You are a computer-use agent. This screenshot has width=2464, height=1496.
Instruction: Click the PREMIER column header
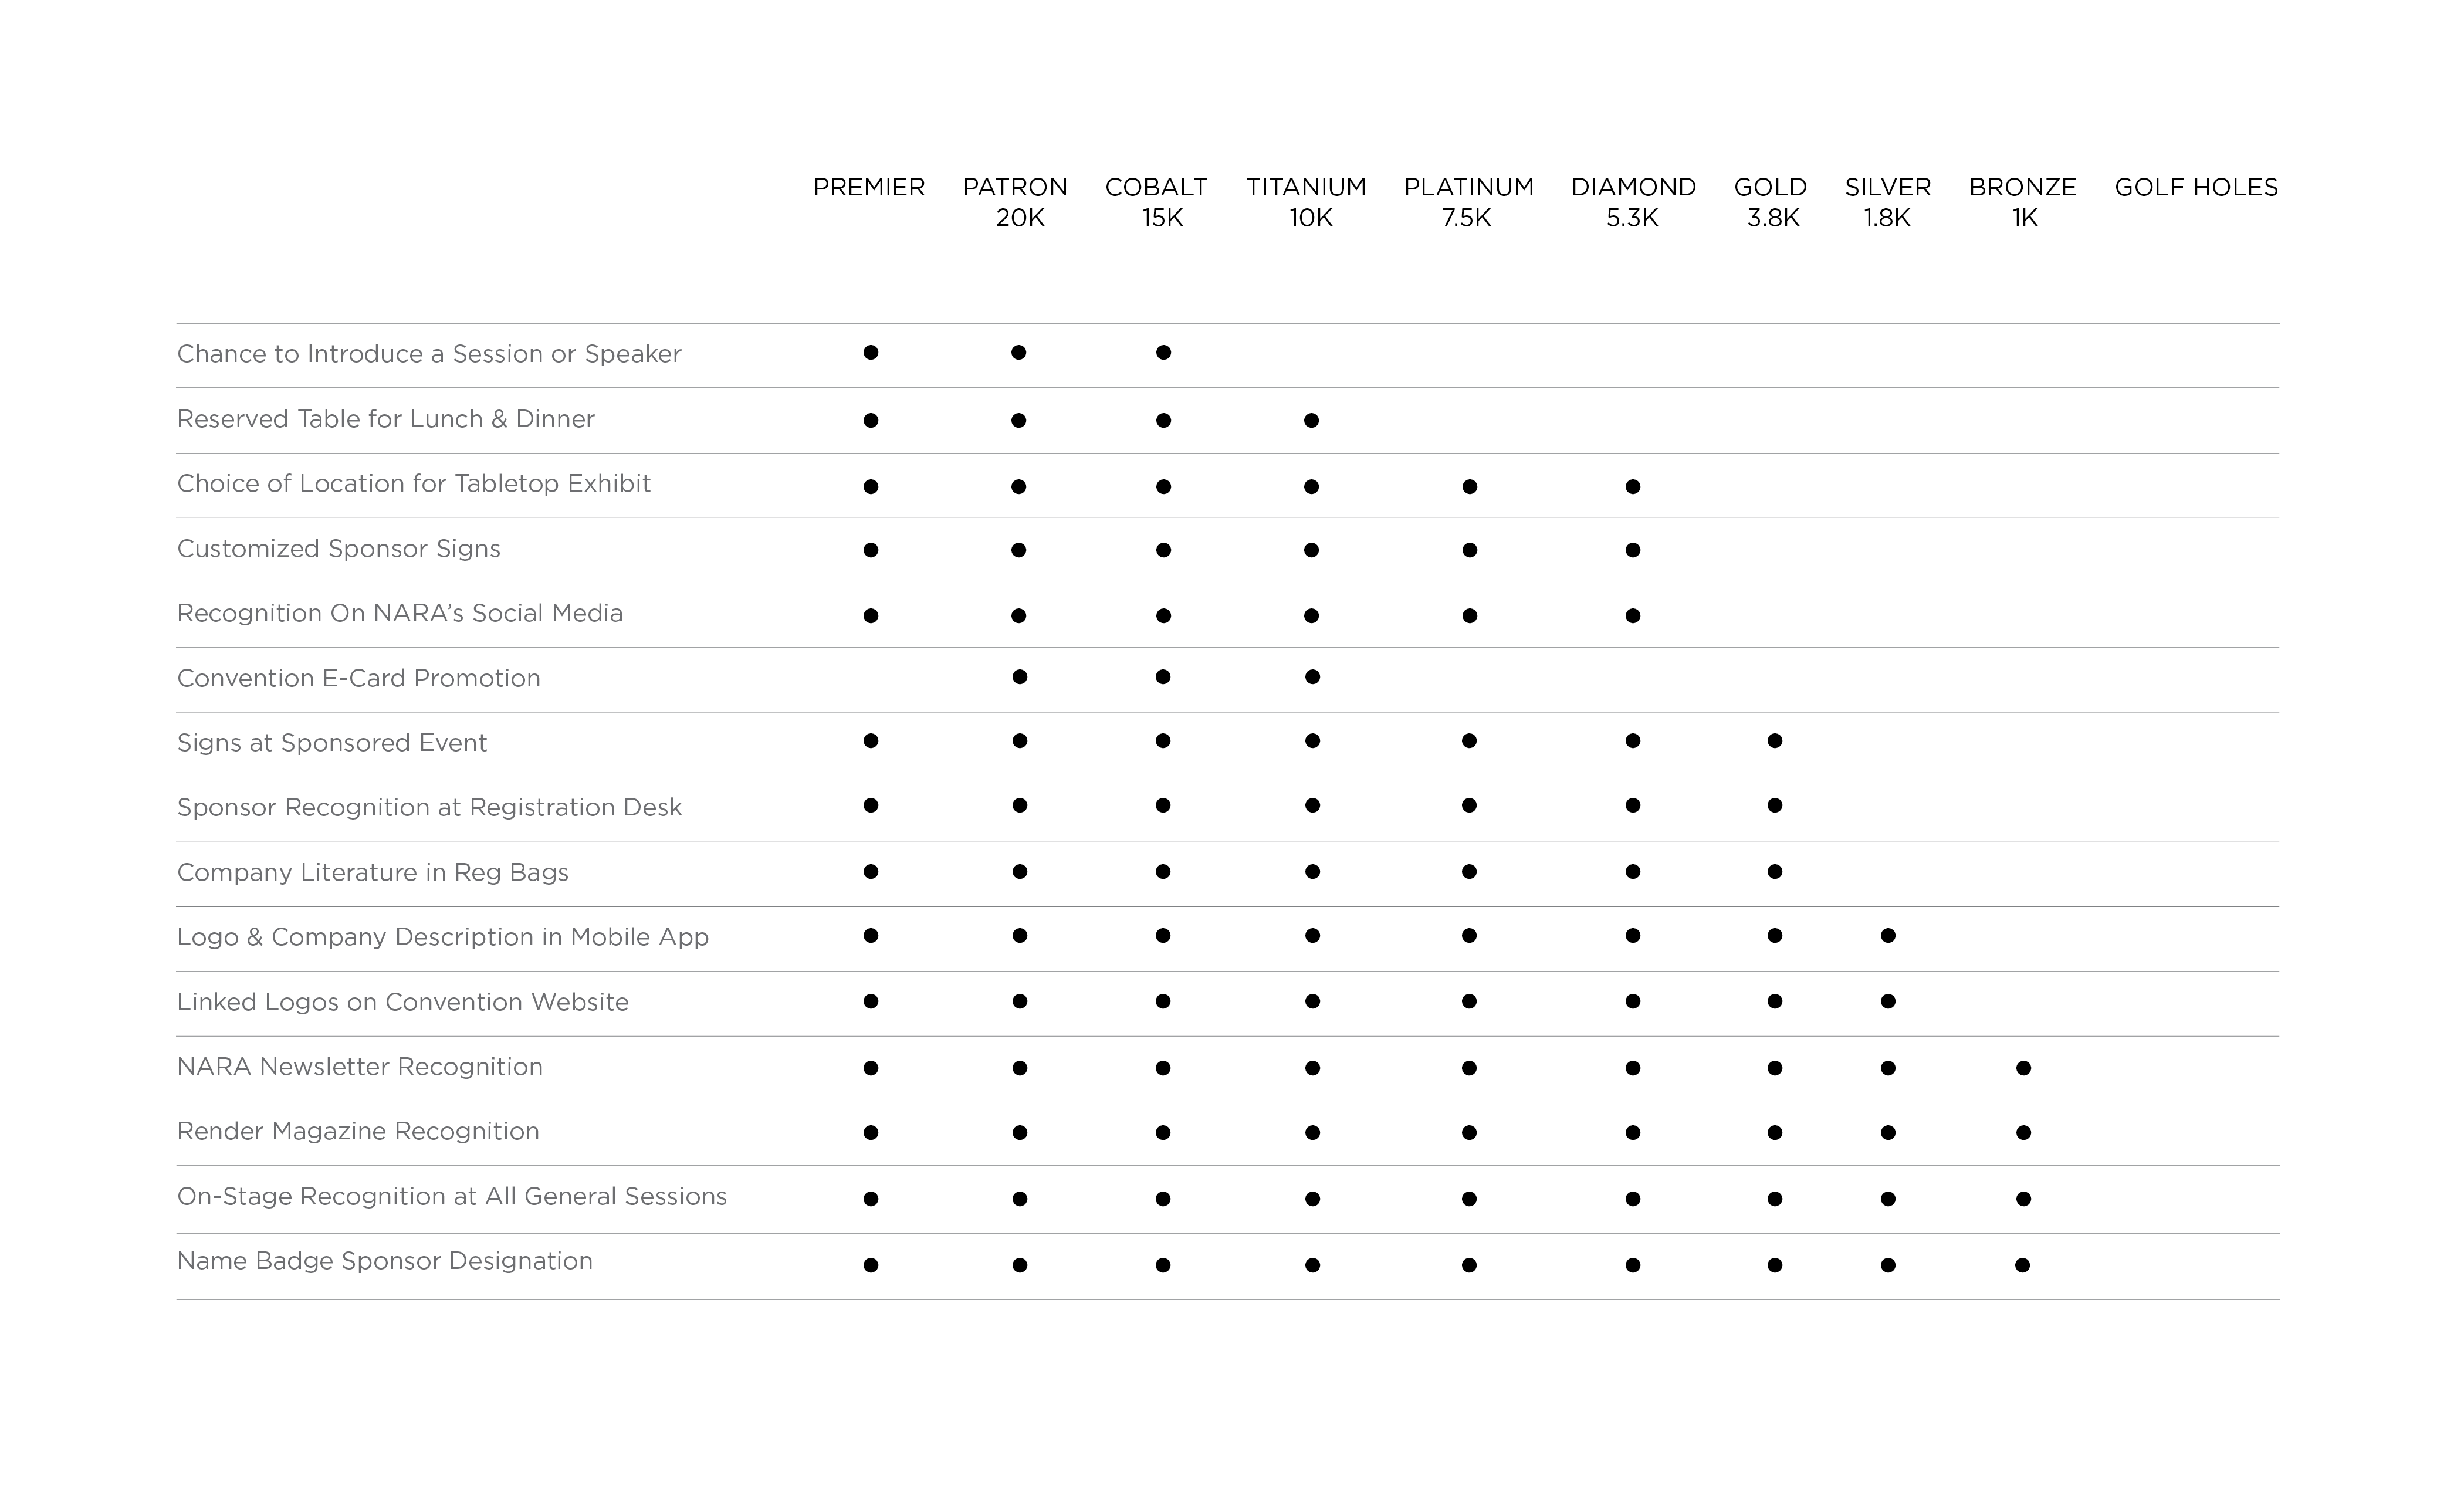tap(868, 187)
